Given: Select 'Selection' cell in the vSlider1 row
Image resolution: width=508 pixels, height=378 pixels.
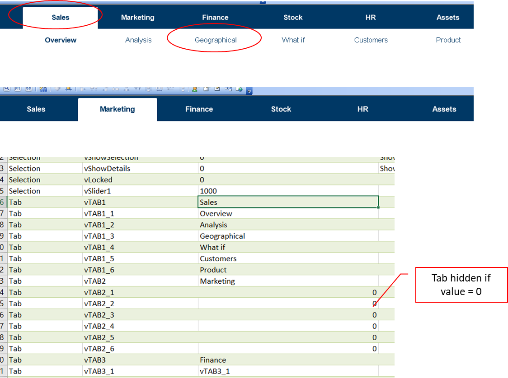Looking at the screenshot, I should point(45,191).
